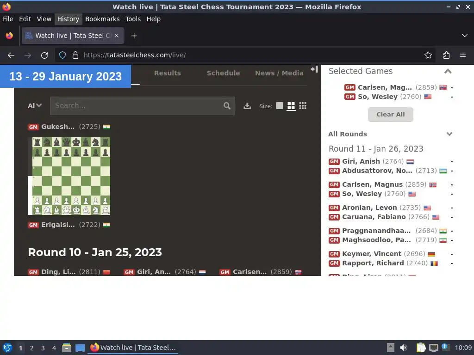474x355 pixels.
Task: Open the Firefox View icon
Action: (9, 36)
